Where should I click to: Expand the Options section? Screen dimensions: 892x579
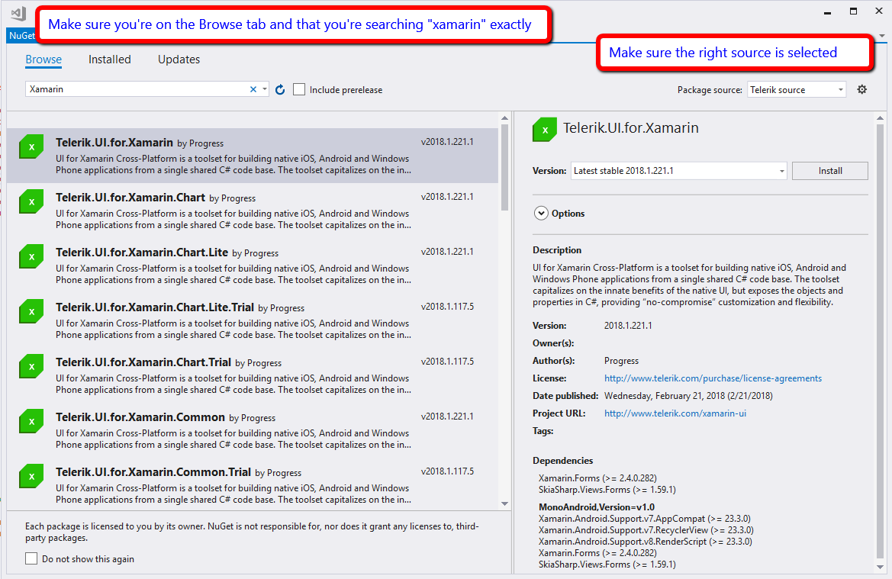click(x=540, y=214)
